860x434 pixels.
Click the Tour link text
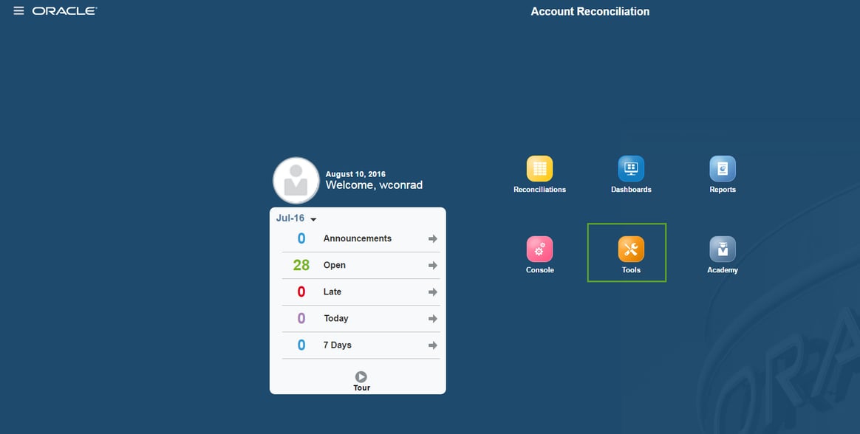coord(361,387)
